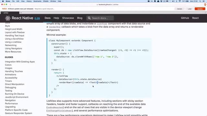Click the 0.39 version link
Image resolution: width=207 pixels, height=116 pixels.
[37, 18]
